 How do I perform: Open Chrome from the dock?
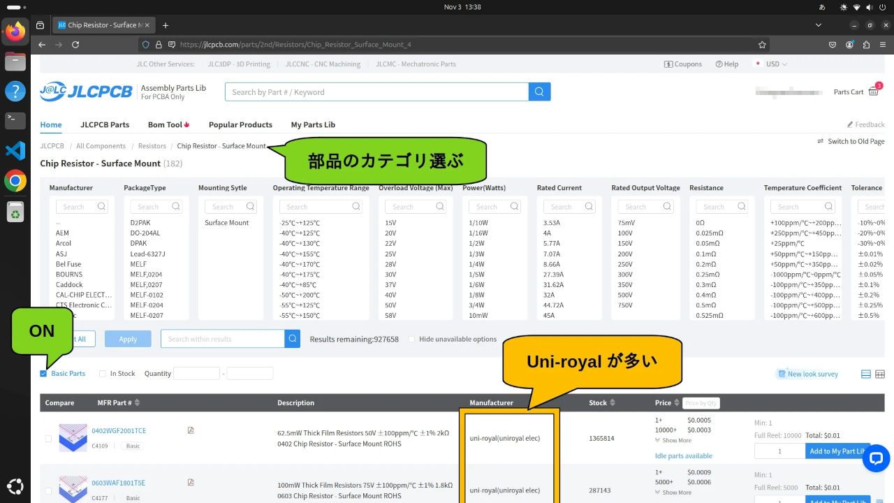[15, 180]
